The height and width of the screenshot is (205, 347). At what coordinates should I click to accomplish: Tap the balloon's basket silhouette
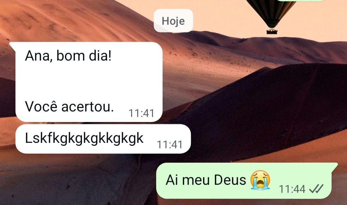point(272,31)
